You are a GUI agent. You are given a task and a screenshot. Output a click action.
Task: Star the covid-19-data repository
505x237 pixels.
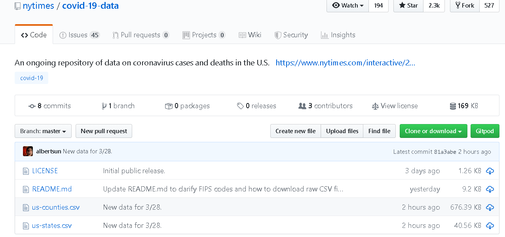(408, 6)
